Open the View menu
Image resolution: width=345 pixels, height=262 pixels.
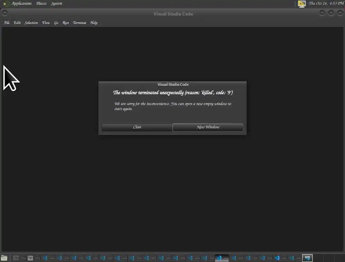click(46, 23)
